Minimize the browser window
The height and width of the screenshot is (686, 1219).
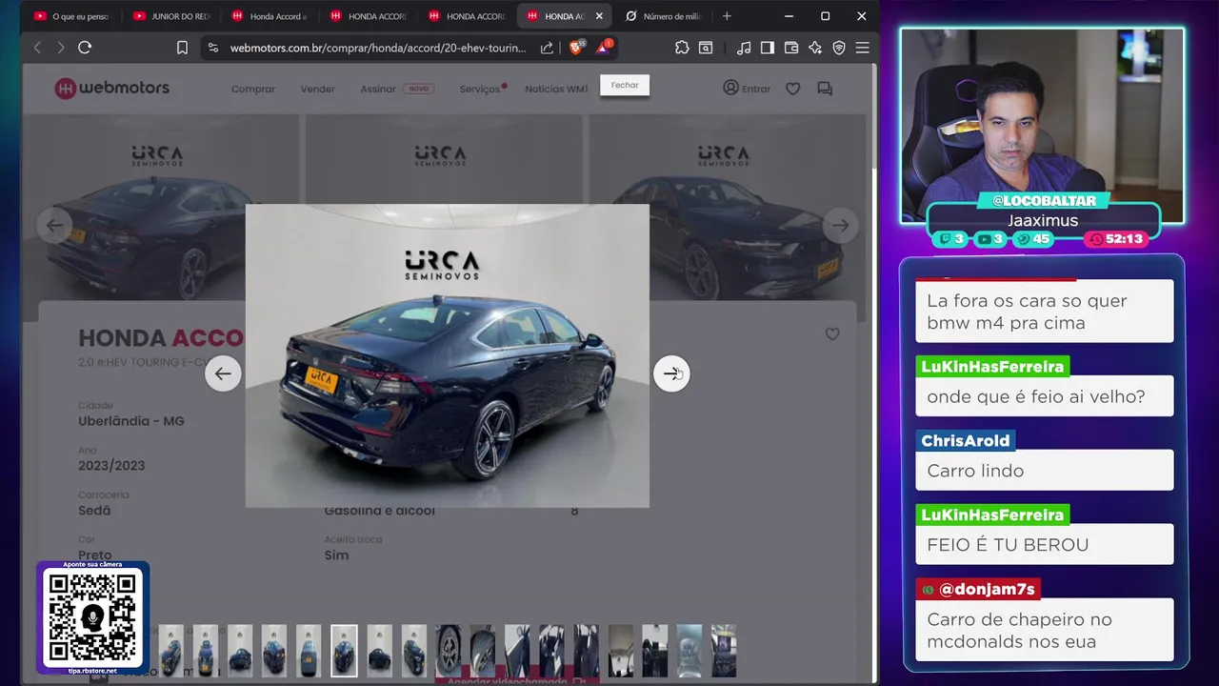coord(789,16)
